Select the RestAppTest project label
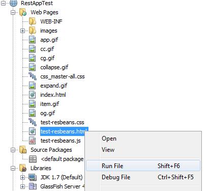The width and height of the screenshot is (211, 191). click(x=37, y=3)
